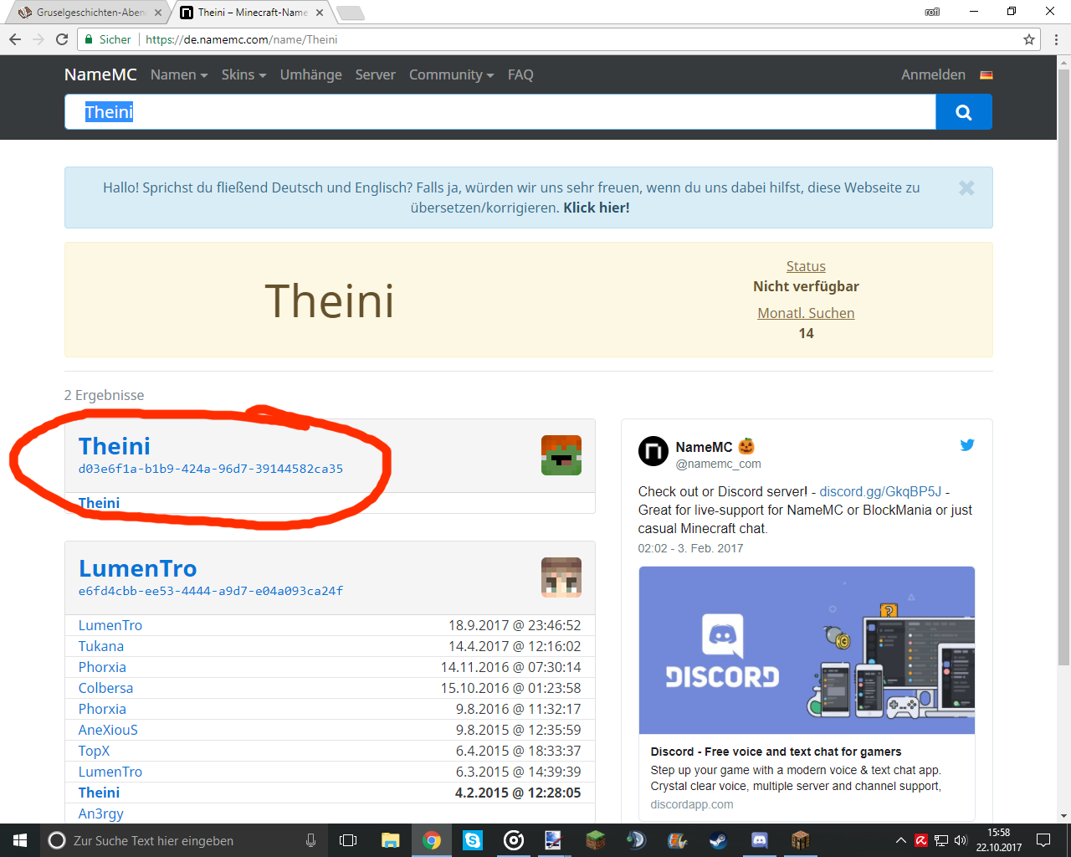Close the Gruselgeschichten-Abend tab

[x=158, y=13]
